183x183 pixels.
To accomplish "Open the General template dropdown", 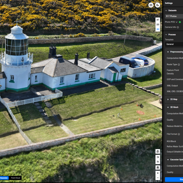I will (174, 44).
